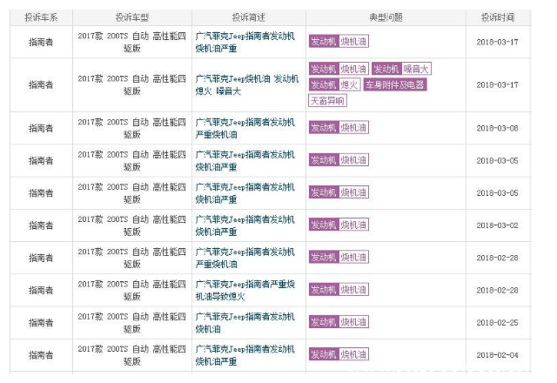Open the complaint summary dated 2018-02-25
This screenshot has height=383, width=557.
pyautogui.click(x=246, y=322)
